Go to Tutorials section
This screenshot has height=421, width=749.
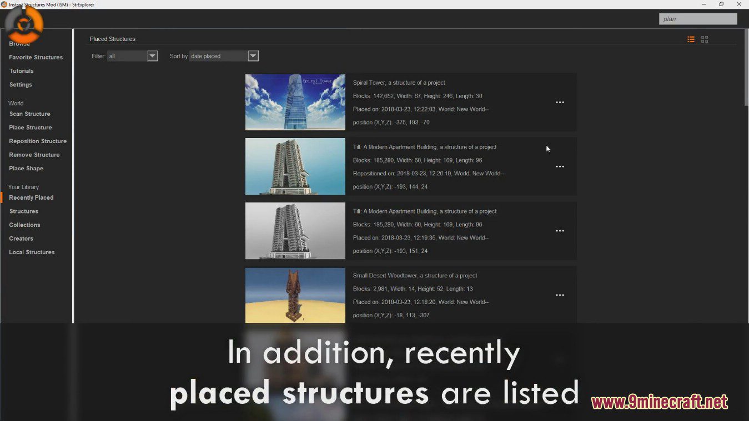(x=22, y=71)
